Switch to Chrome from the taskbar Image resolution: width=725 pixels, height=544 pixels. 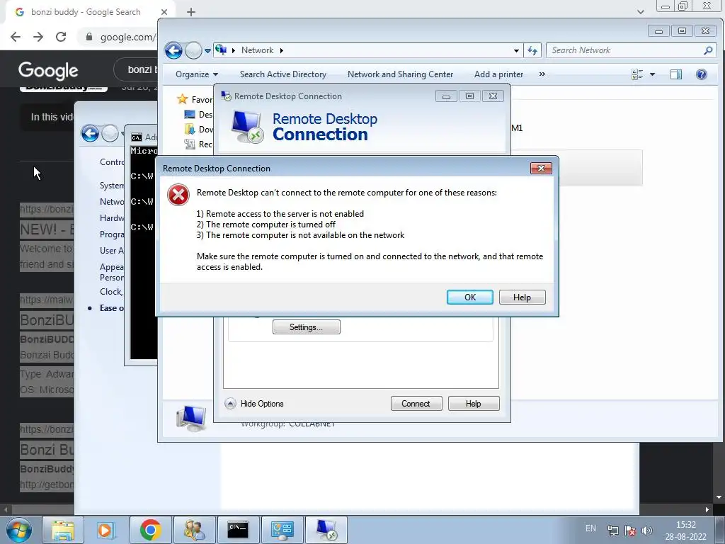150,530
